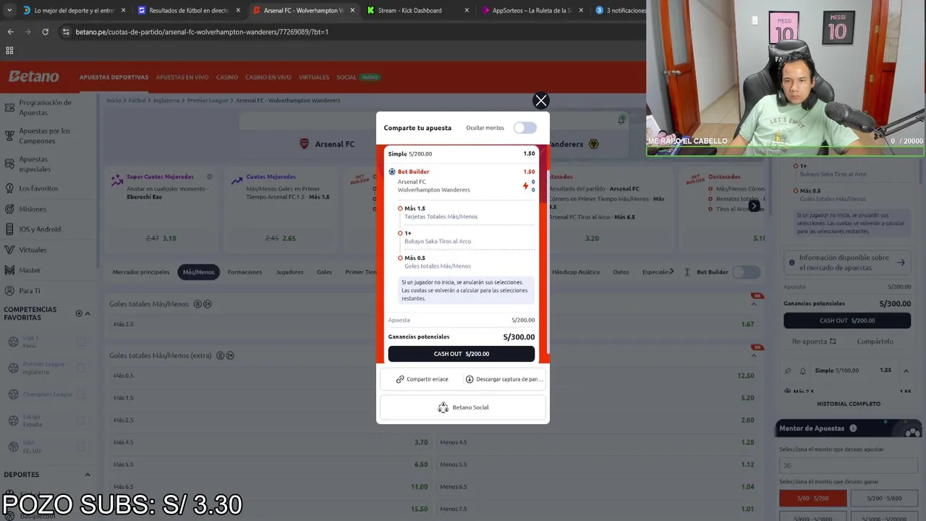Collapse the Simple S/100.00 bet chevron
Screen dimensions: 926x521
[x=906, y=371]
